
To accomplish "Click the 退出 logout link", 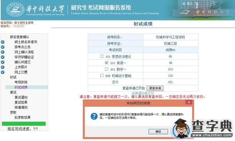I will 189,4.
